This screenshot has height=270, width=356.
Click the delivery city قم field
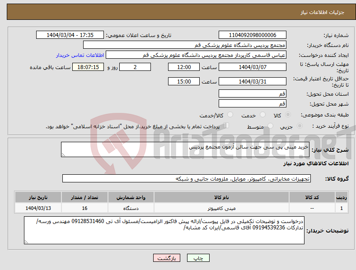252,103
